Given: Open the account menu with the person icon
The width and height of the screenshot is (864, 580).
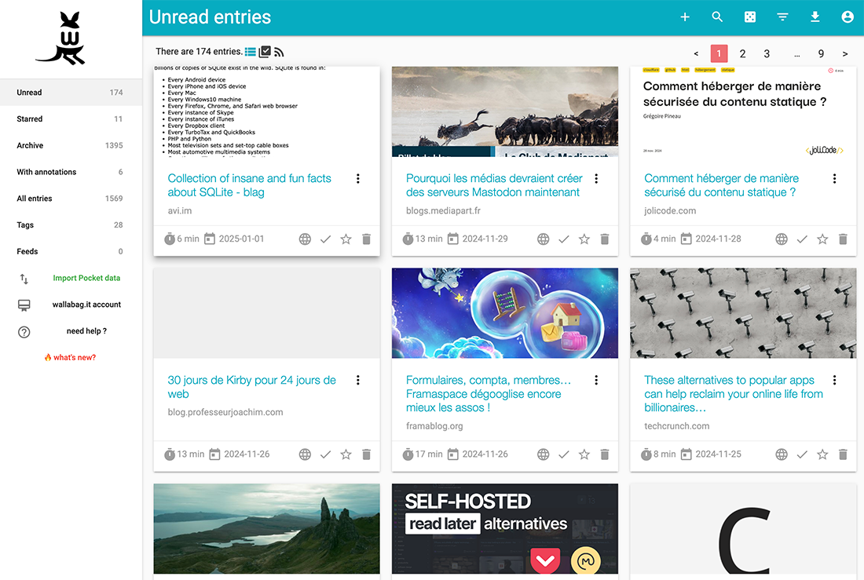Looking at the screenshot, I should [847, 16].
